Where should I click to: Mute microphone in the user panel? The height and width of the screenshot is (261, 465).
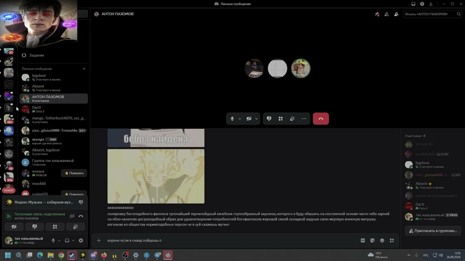click(x=53, y=240)
